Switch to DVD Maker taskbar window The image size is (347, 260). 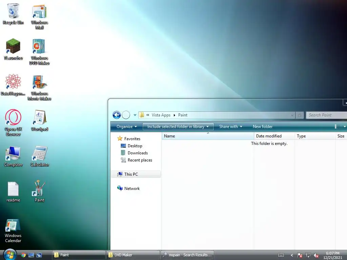133,255
